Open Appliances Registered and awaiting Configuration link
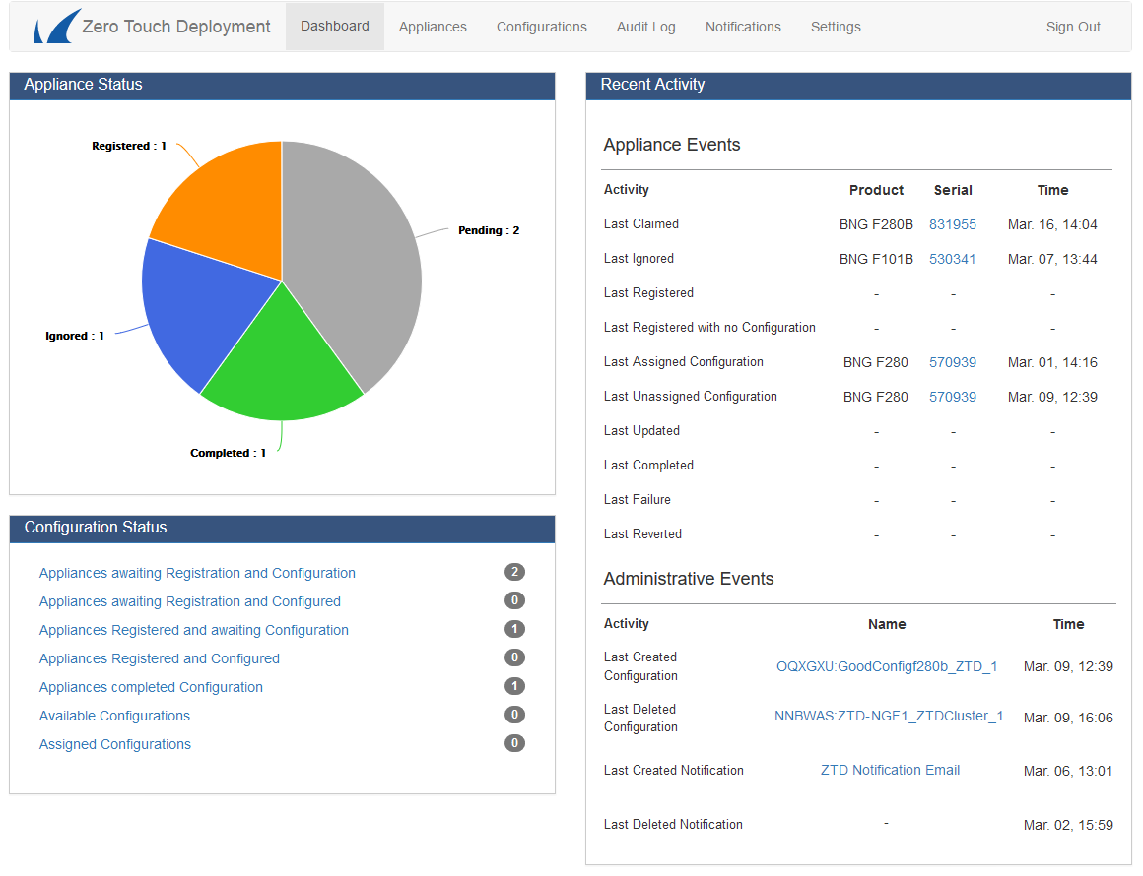1143x876 pixels. click(194, 630)
